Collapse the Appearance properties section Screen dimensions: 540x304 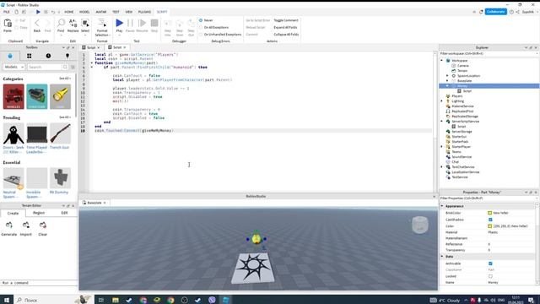click(442, 206)
